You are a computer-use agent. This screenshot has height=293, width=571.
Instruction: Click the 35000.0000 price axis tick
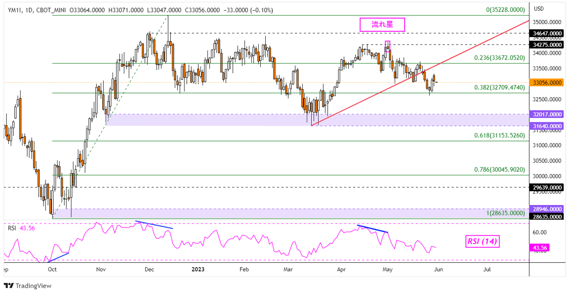click(x=548, y=22)
